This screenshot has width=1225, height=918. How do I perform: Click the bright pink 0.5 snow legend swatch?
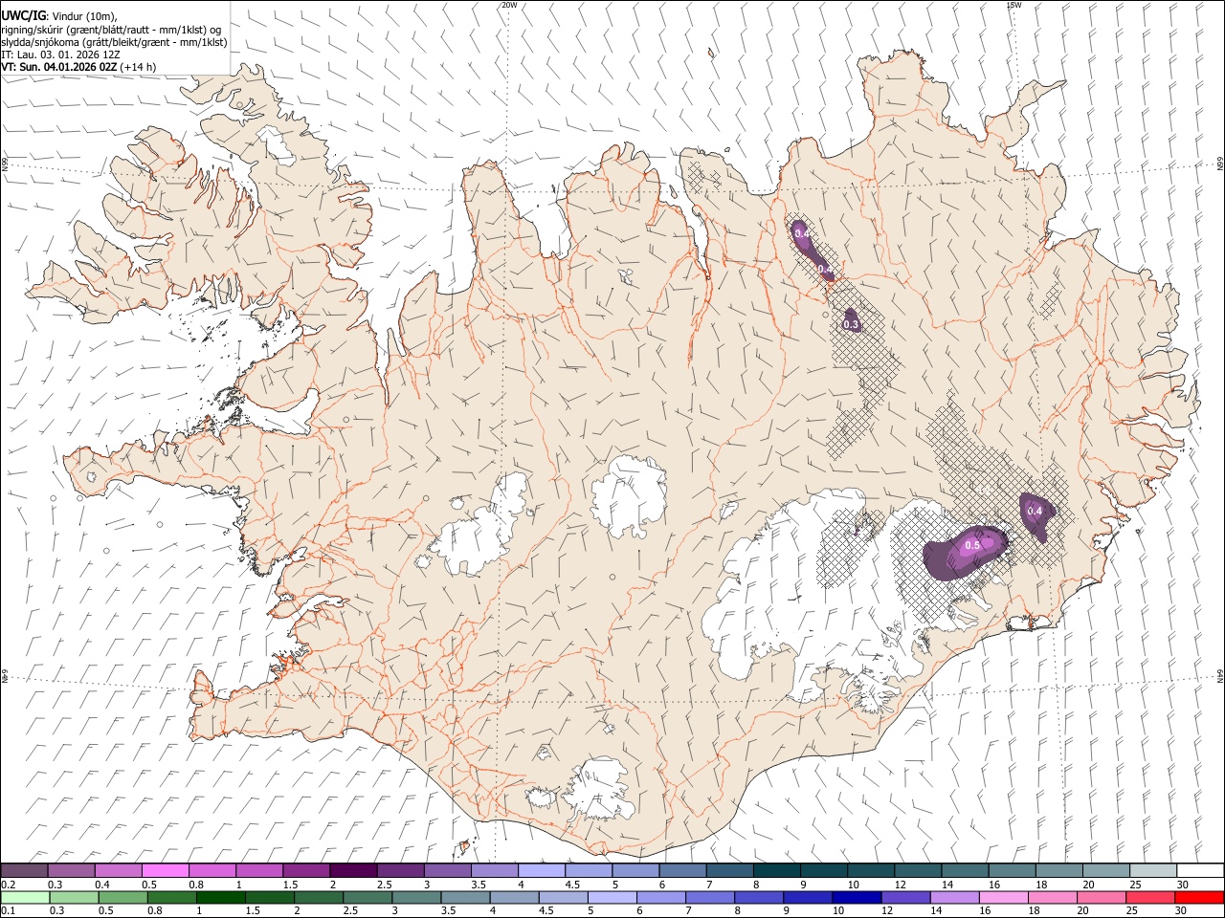click(165, 870)
